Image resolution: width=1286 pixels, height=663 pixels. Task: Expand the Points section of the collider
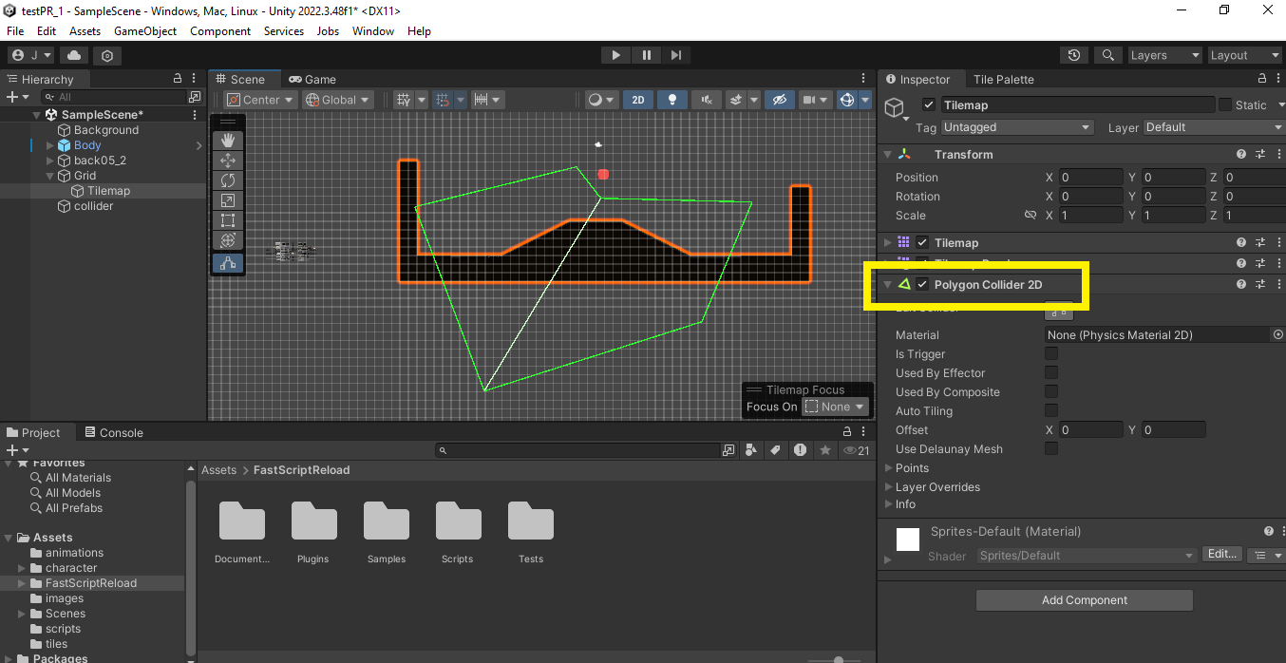point(890,467)
